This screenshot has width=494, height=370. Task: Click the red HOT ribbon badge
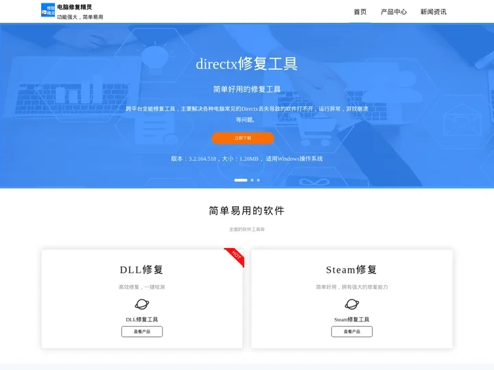pos(235,257)
